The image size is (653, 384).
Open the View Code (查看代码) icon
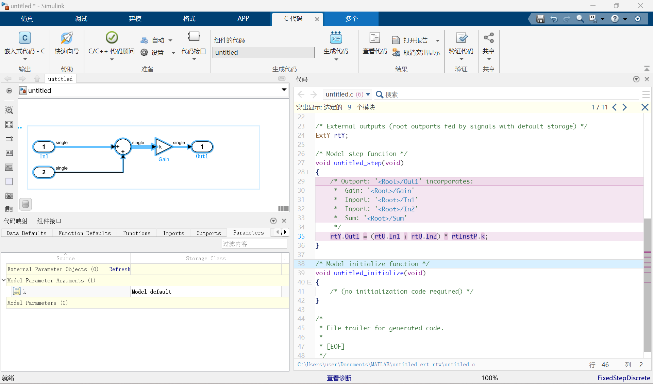point(374,38)
